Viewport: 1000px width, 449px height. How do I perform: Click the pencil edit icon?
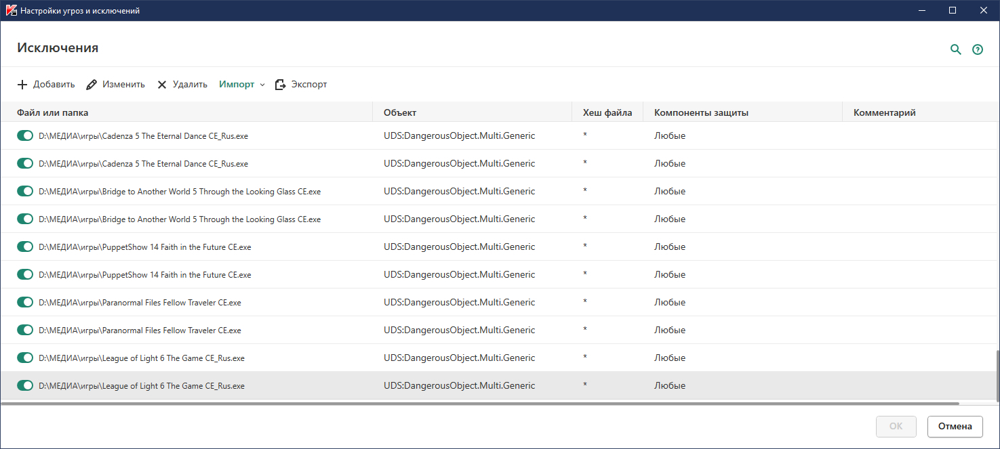coord(91,85)
